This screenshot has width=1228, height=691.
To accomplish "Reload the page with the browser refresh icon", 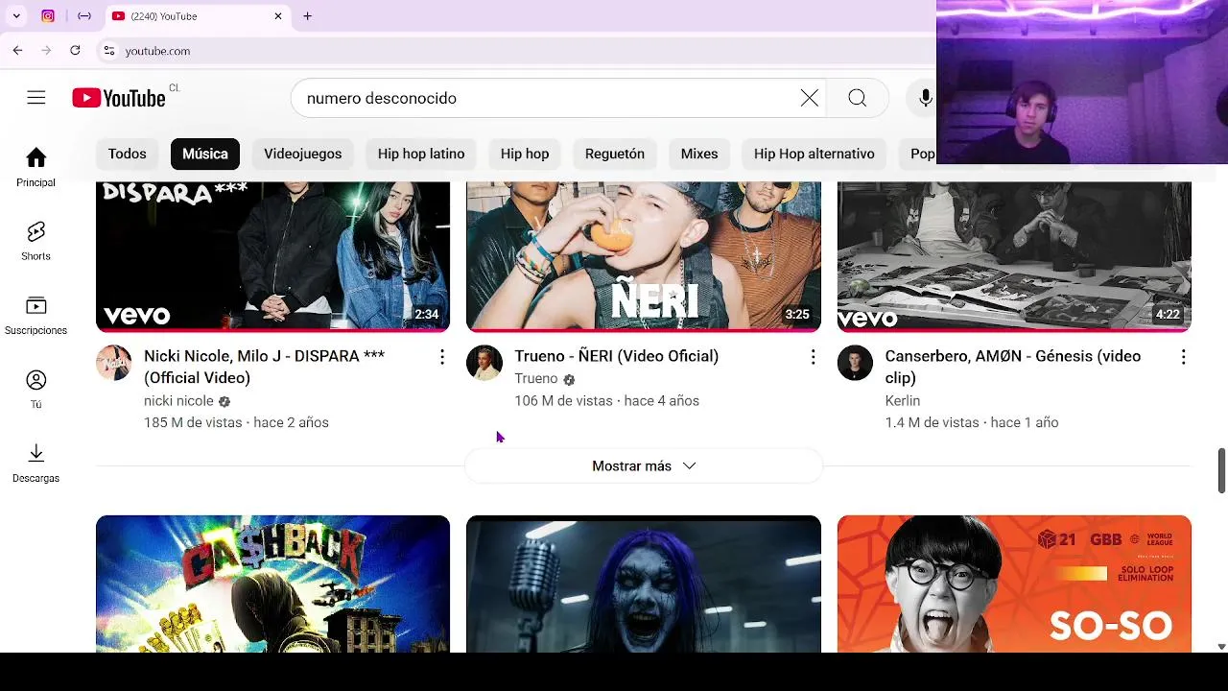I will click(x=75, y=50).
